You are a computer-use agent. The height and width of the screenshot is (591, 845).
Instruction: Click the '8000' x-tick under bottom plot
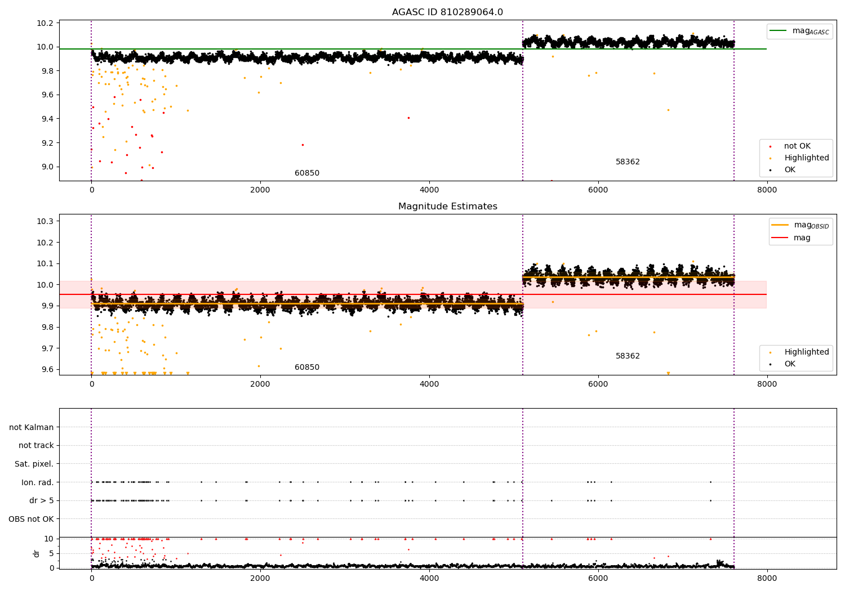767,578
